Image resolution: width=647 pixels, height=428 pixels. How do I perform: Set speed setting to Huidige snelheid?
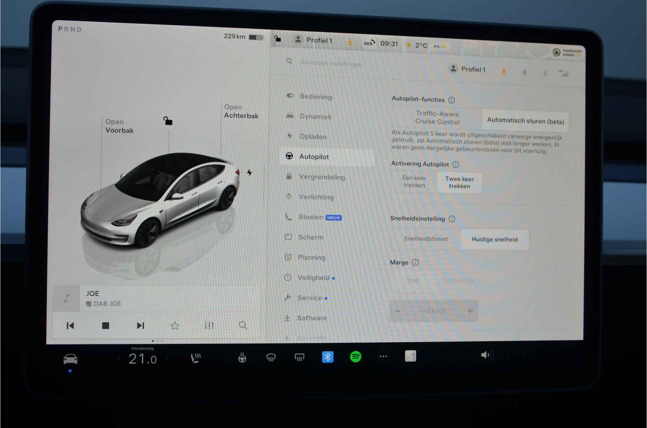click(x=495, y=239)
